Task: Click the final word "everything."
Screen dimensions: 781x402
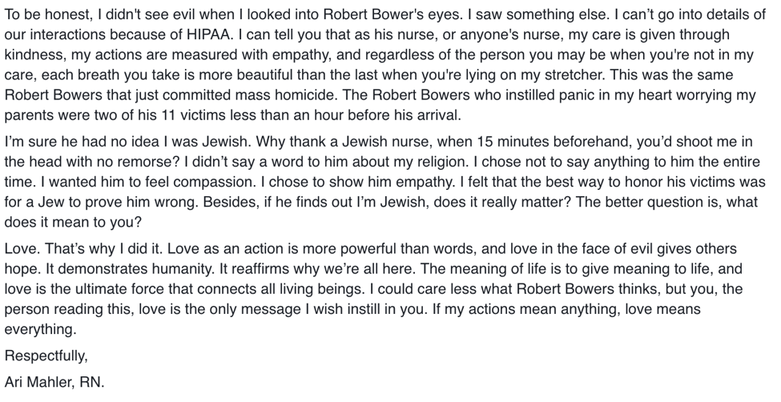Action: pos(41,330)
